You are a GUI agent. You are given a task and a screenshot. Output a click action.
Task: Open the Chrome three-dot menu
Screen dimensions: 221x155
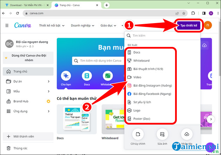tap(218, 13)
